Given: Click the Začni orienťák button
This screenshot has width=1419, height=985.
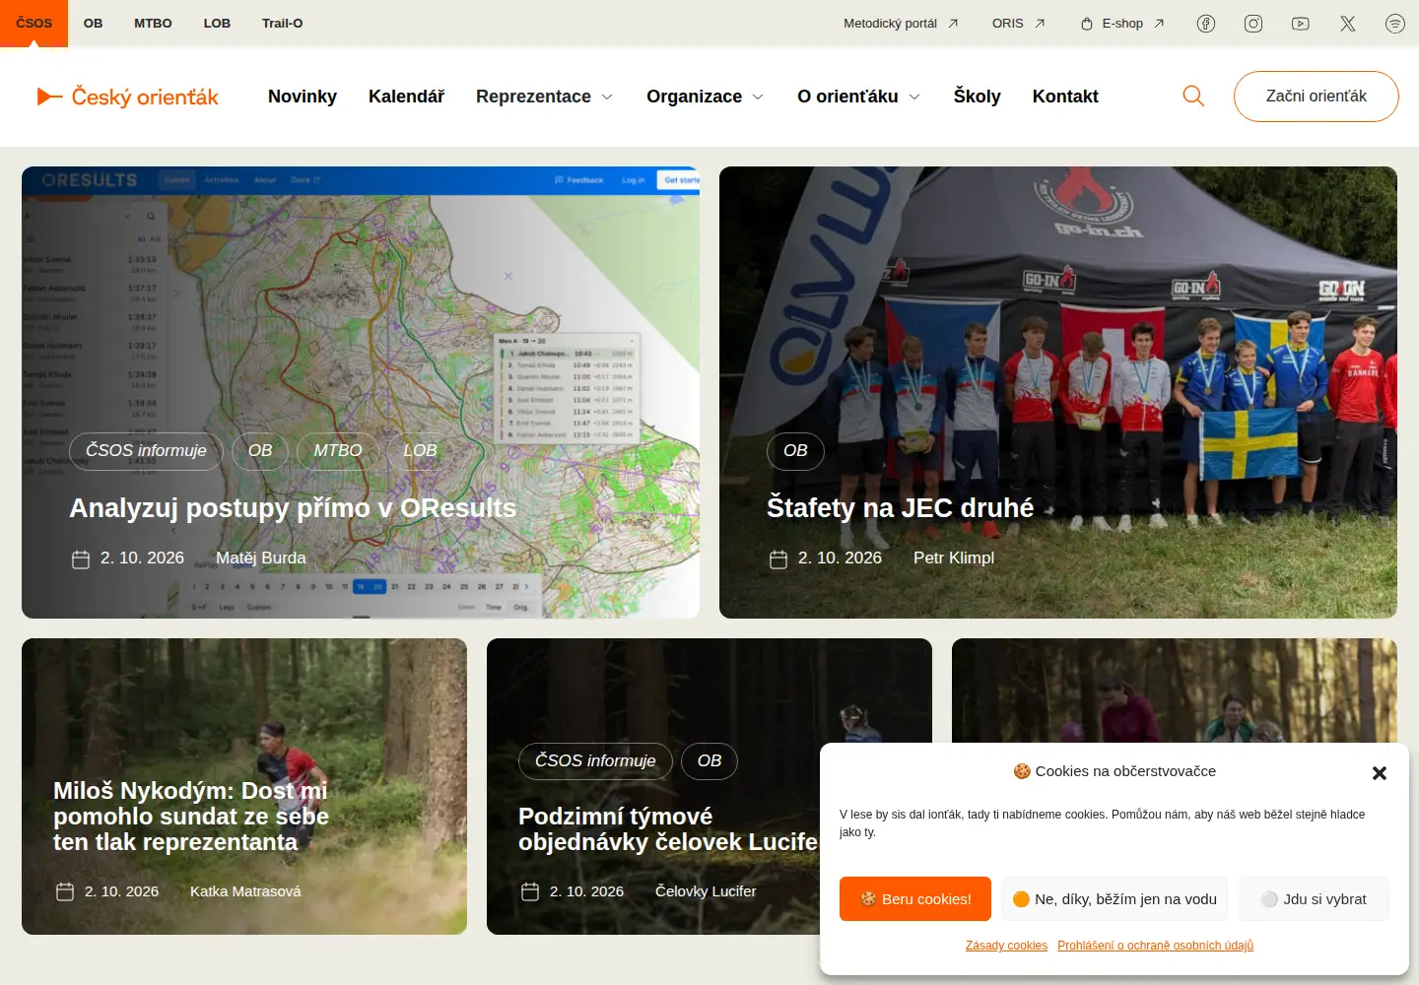Looking at the screenshot, I should click(x=1317, y=97).
